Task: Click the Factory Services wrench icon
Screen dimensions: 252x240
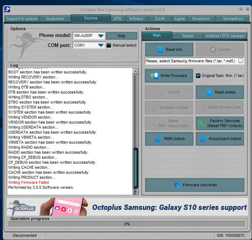Action: 201,124
